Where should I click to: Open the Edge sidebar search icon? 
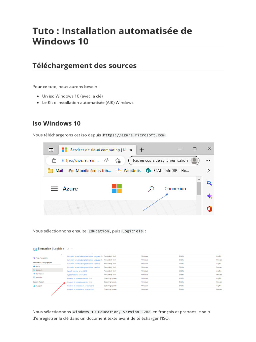(209, 183)
